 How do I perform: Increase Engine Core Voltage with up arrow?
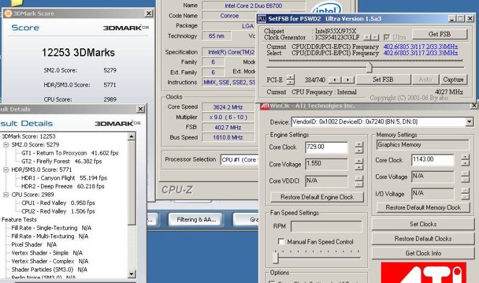[x=359, y=161]
